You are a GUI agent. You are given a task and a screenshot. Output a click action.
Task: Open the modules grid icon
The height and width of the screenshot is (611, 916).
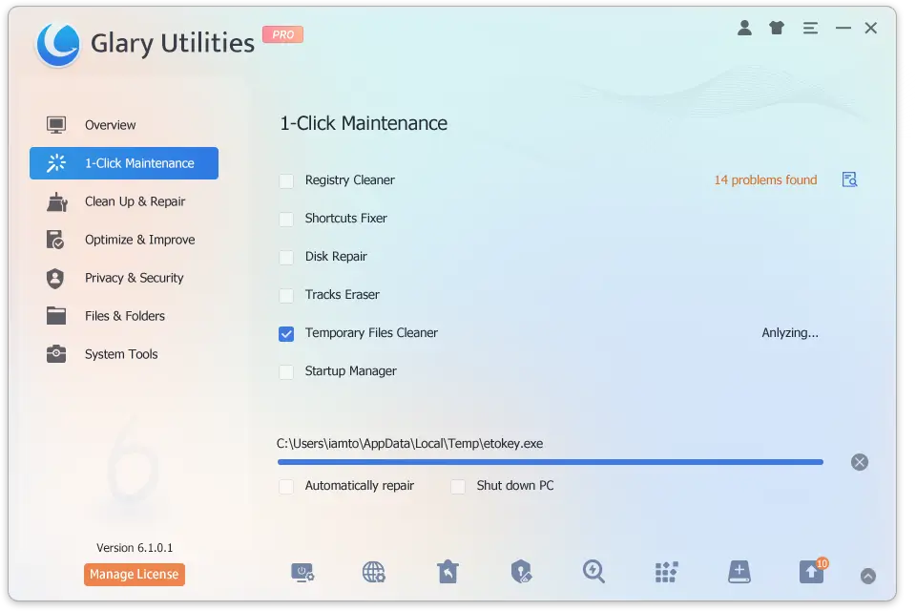tap(666, 571)
